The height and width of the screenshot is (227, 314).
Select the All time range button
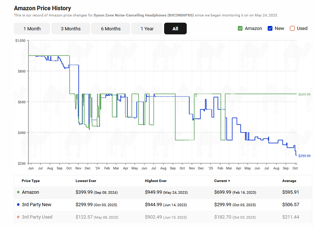pyautogui.click(x=175, y=29)
